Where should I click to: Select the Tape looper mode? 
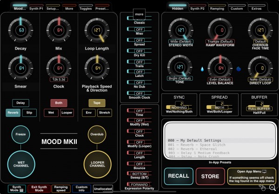click(97, 103)
